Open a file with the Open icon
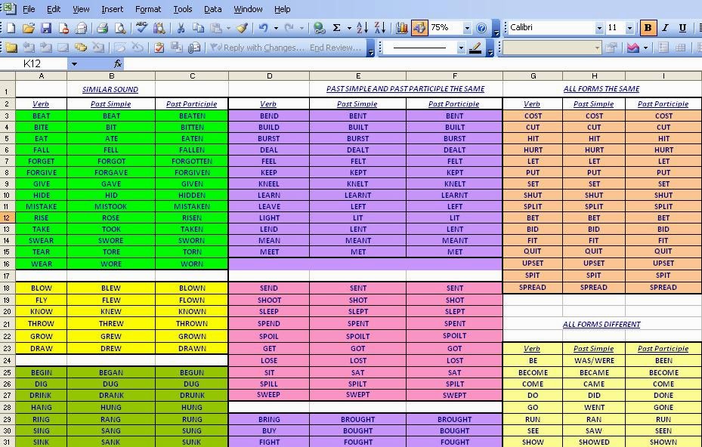 click(x=28, y=28)
